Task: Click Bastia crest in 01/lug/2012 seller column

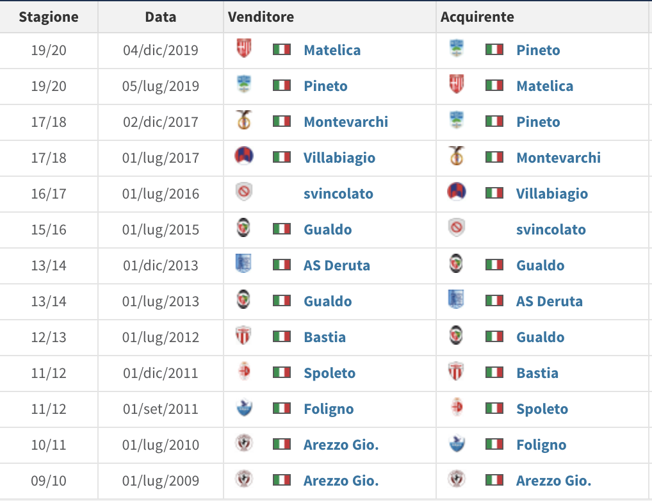Action: [244, 336]
